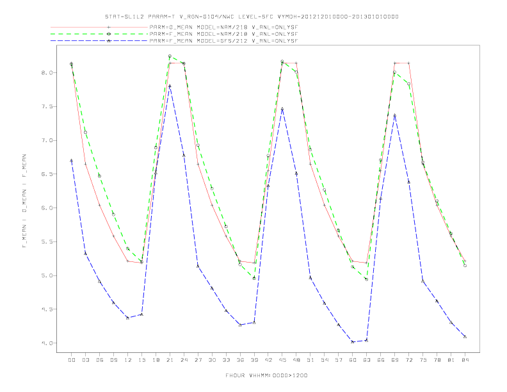Click the x-axis tick label 51

pyautogui.click(x=310, y=360)
